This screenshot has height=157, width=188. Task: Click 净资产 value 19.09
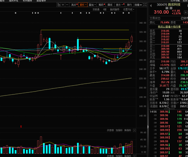tap(166, 93)
